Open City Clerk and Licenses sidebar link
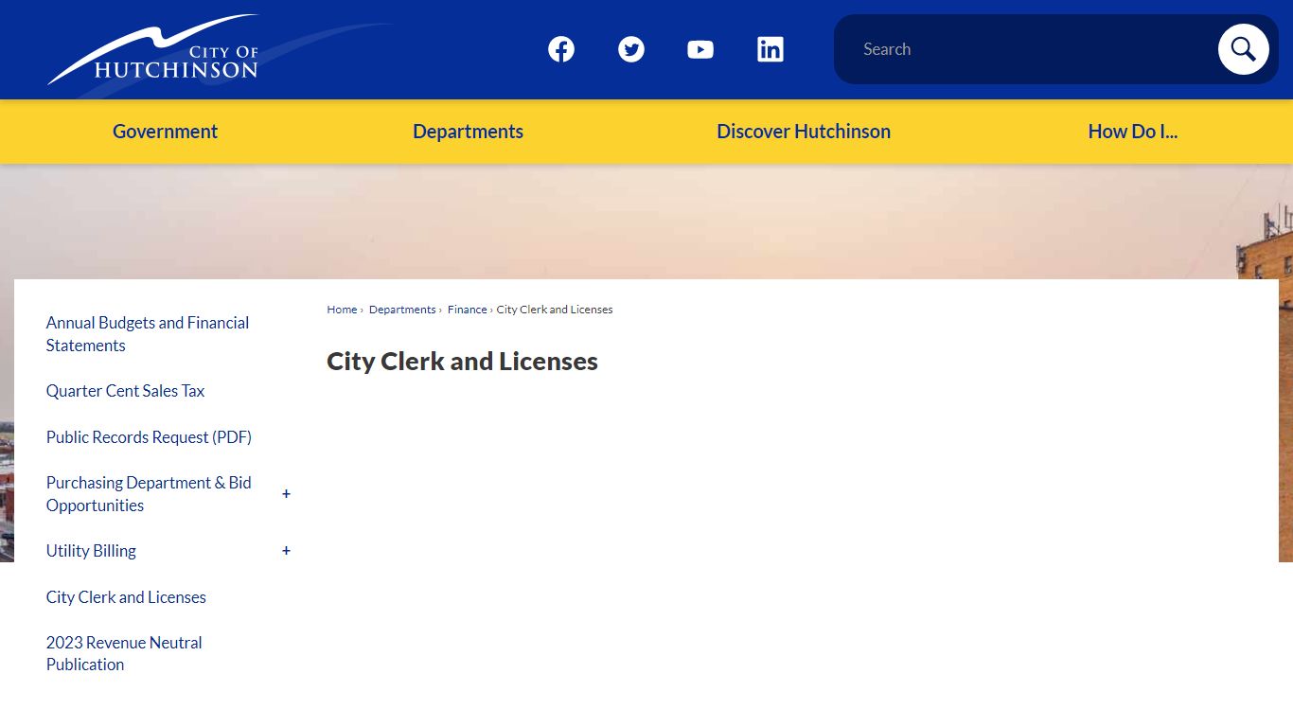The width and height of the screenshot is (1293, 727). pyautogui.click(x=126, y=597)
